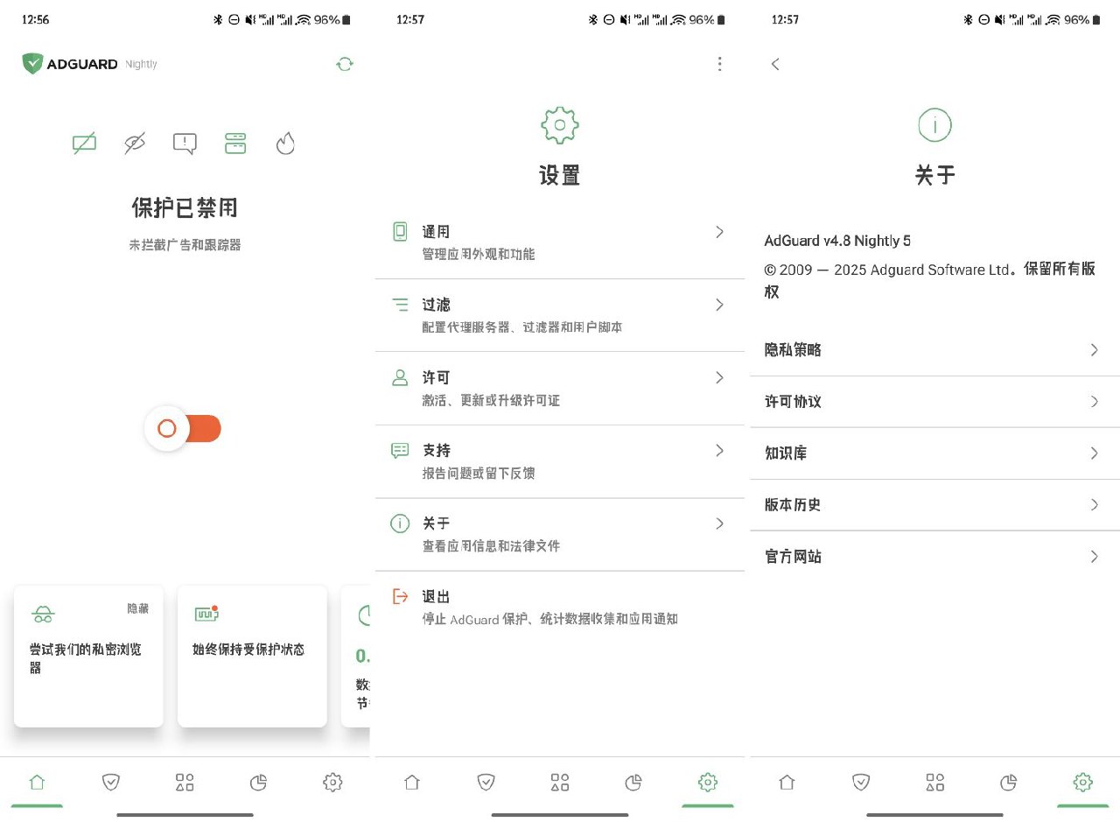Open DNS protection server icon
This screenshot has width=1120, height=822.
[x=235, y=144]
